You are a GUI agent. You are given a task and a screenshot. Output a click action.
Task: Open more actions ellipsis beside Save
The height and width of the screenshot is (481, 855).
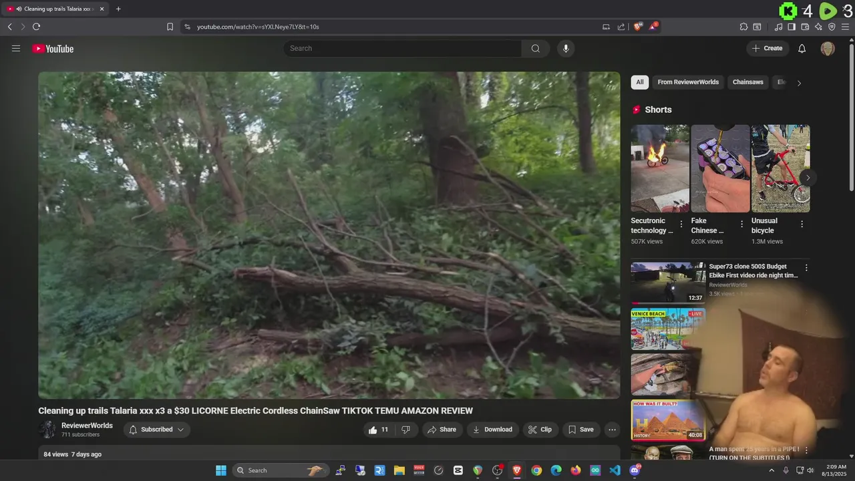point(612,430)
